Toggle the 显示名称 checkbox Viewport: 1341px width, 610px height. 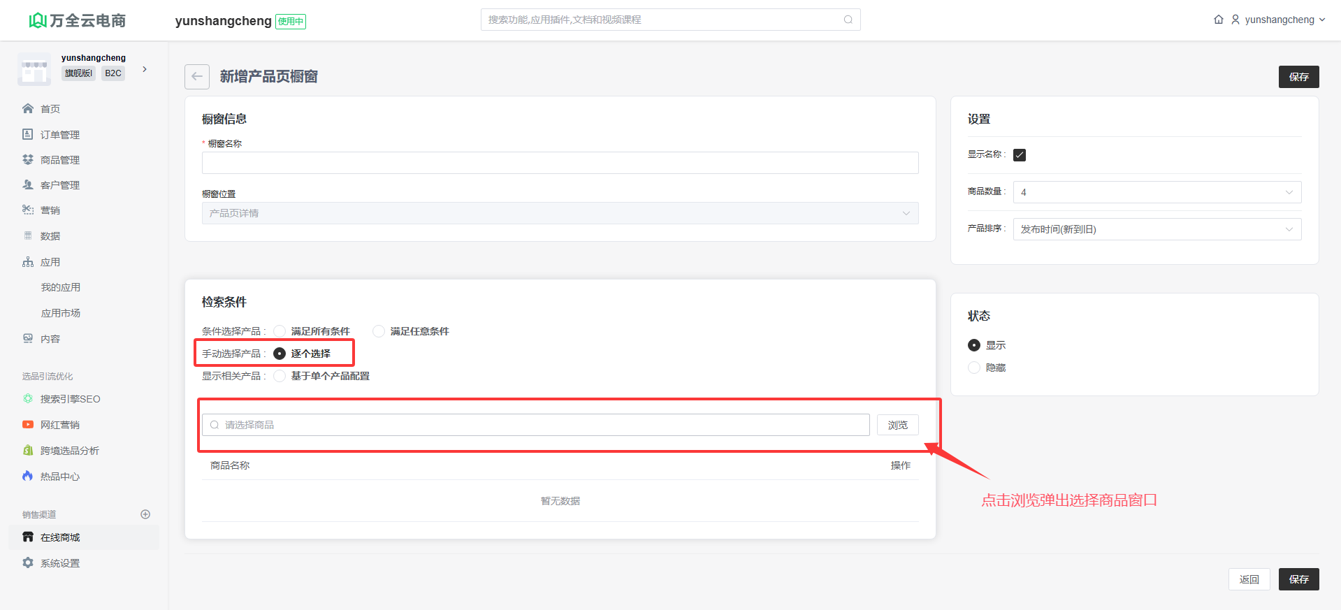[1020, 155]
